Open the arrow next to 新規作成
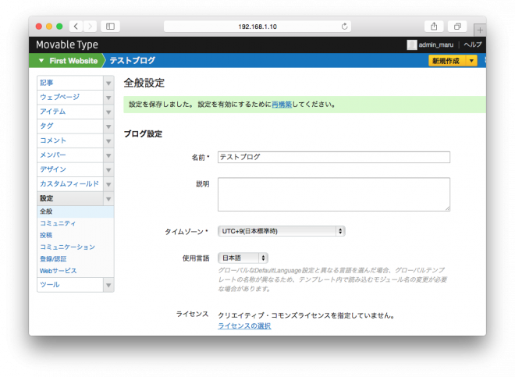 click(471, 61)
